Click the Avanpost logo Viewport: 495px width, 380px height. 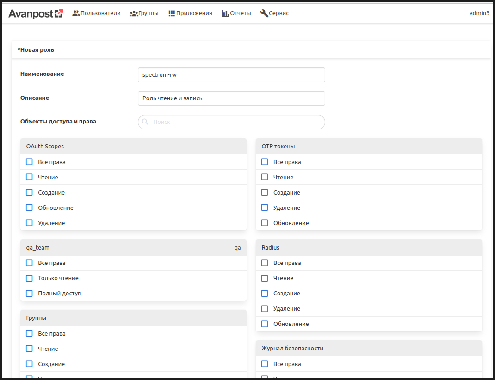point(35,13)
